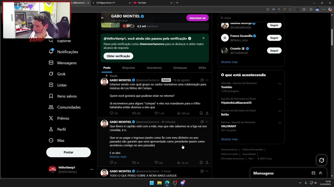Show more trends below VALORANT
The height and width of the screenshot is (187, 334).
(229, 139)
